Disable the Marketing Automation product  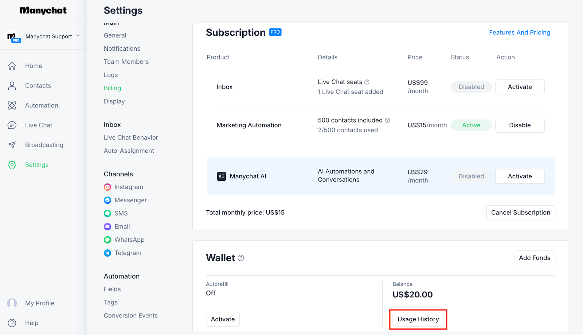click(x=520, y=125)
